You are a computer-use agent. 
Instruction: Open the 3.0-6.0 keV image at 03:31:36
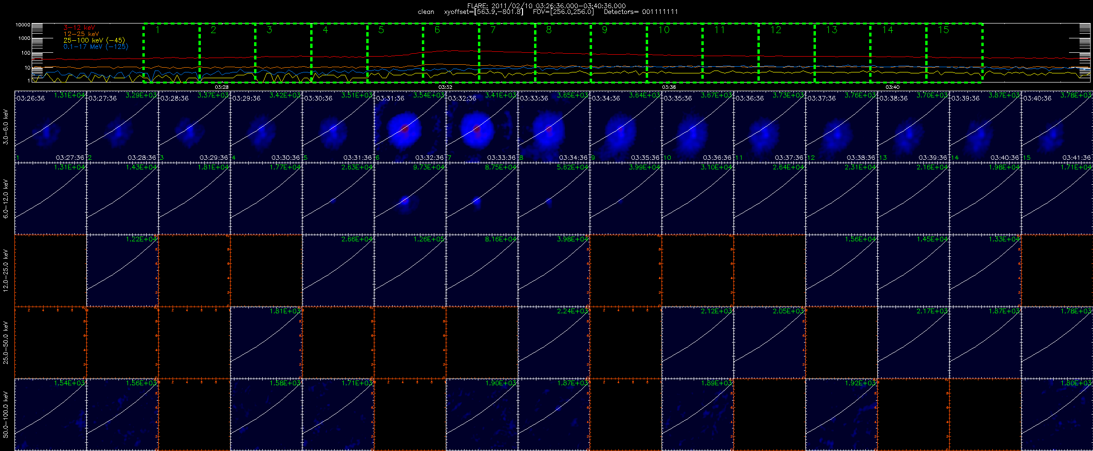point(410,126)
